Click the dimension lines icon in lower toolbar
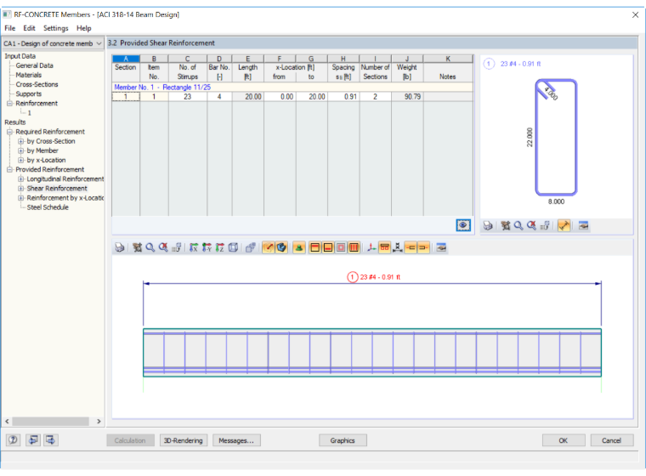 tap(398, 247)
